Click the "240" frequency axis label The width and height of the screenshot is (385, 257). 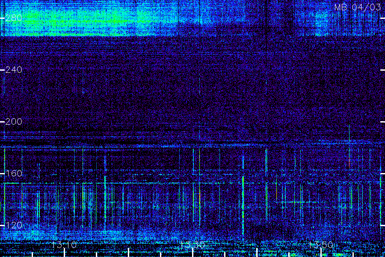(x=14, y=70)
